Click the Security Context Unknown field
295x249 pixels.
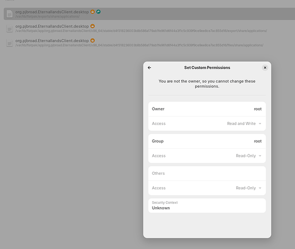tap(207, 205)
